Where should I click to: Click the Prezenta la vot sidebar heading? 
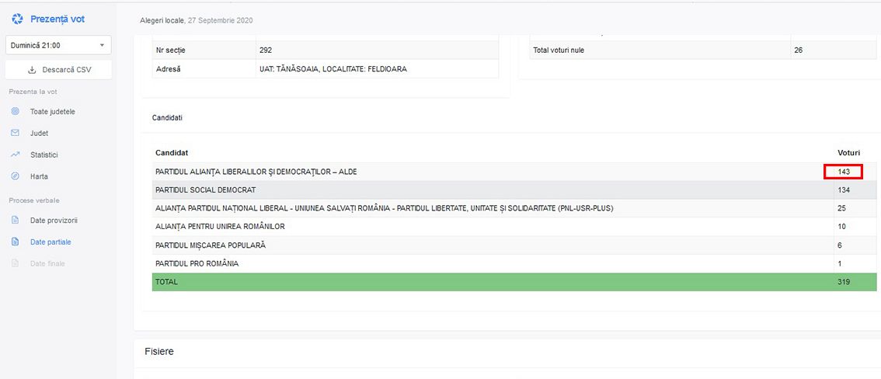(x=33, y=92)
